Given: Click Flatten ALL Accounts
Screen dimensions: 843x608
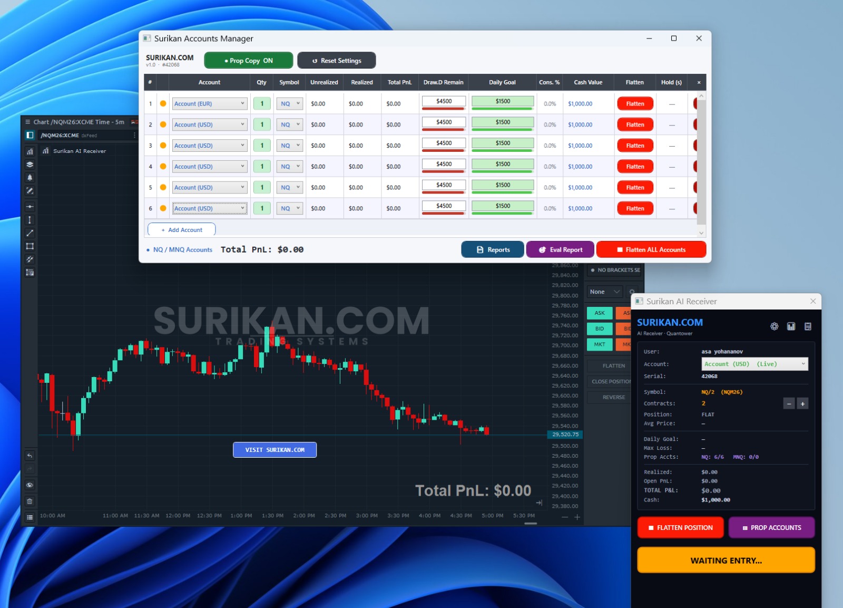Looking at the screenshot, I should [651, 250].
